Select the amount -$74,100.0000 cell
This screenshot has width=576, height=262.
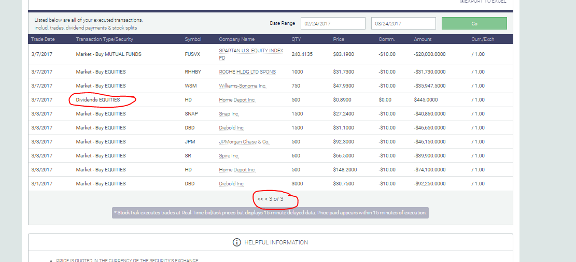pos(430,169)
